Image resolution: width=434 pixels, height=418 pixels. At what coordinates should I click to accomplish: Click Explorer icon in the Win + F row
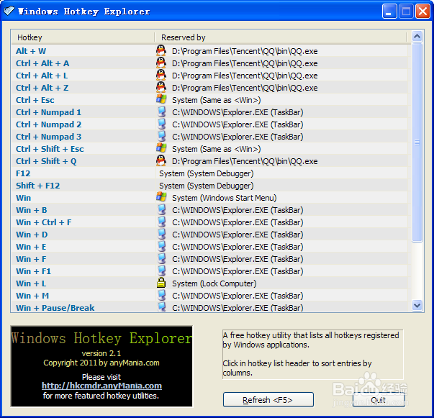click(161, 258)
